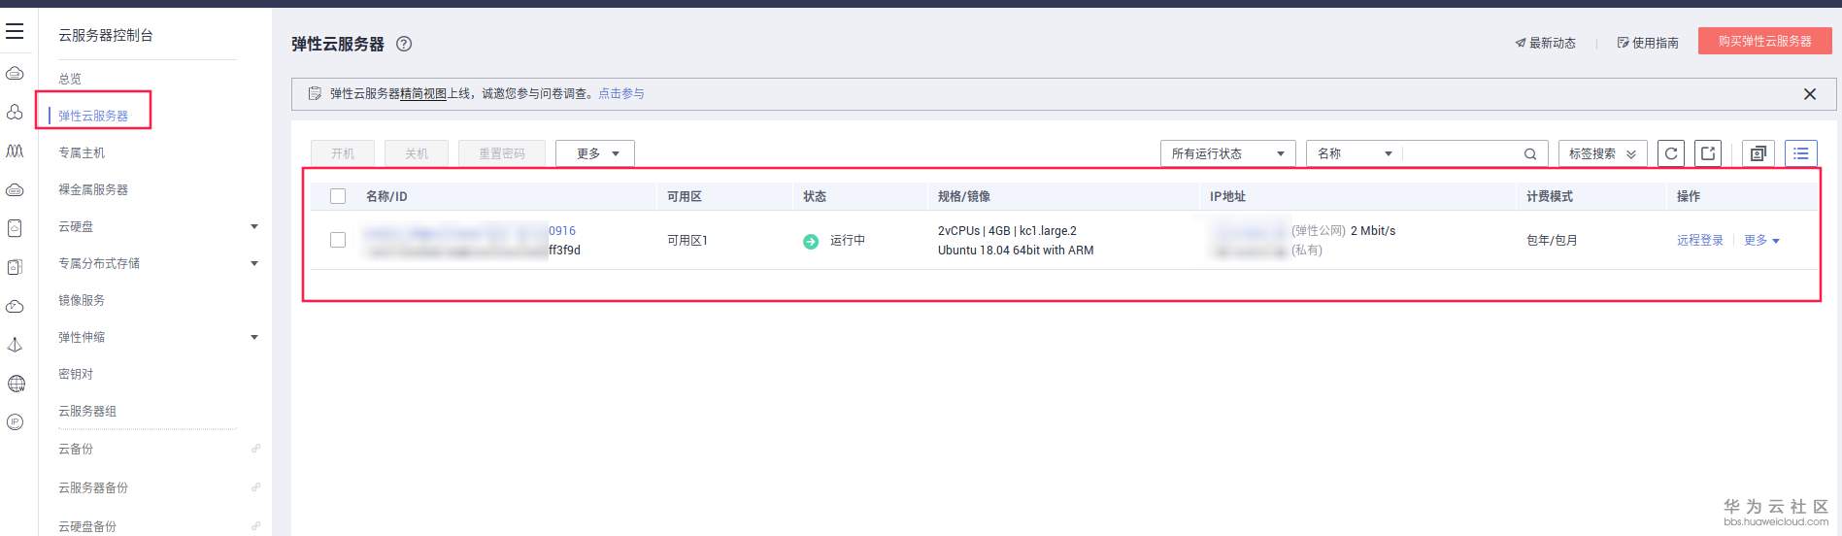
Task: Focus the server search input field
Action: click(1461, 153)
